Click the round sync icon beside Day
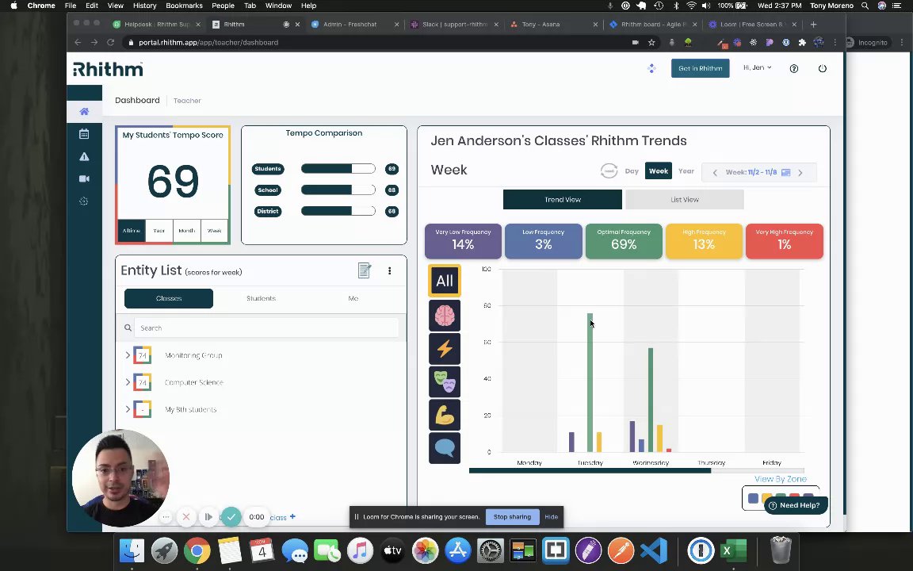 [609, 171]
